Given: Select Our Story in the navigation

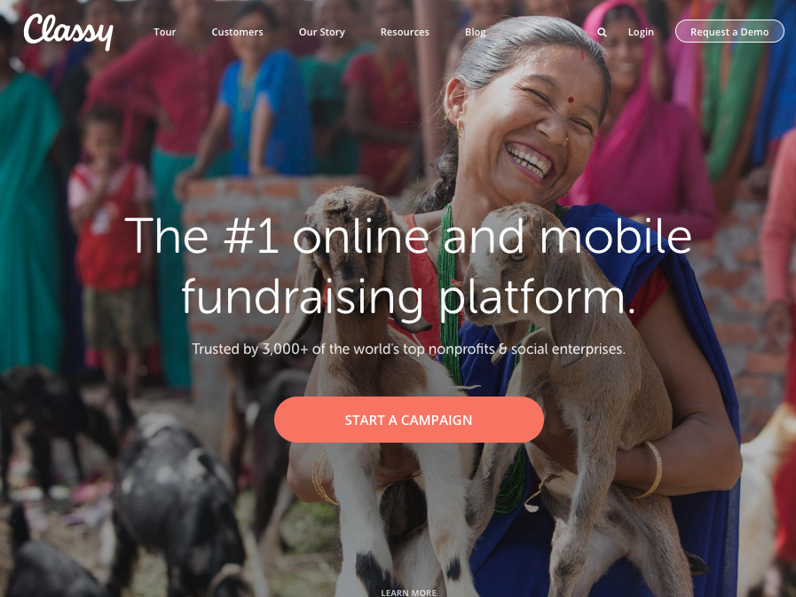Looking at the screenshot, I should pos(322,32).
